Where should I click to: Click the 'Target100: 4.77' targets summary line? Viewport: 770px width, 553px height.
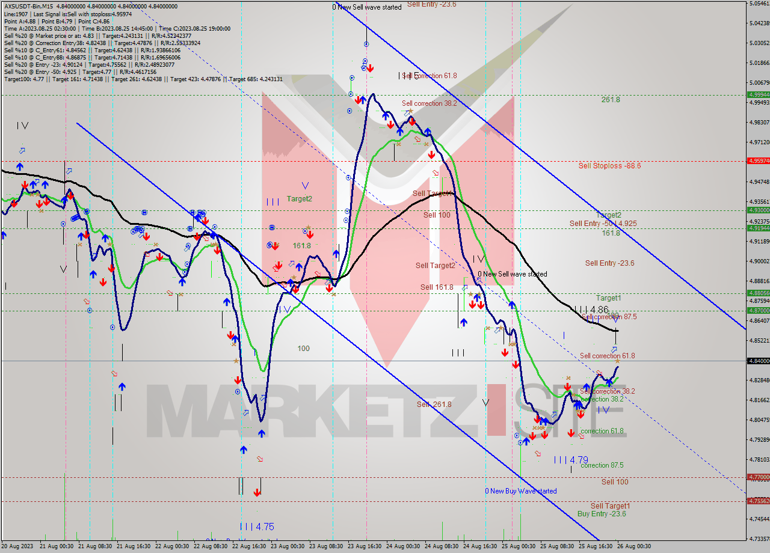[143, 79]
